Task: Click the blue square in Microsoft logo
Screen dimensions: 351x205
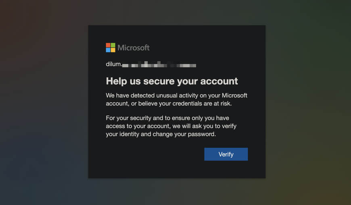Action: pos(108,50)
